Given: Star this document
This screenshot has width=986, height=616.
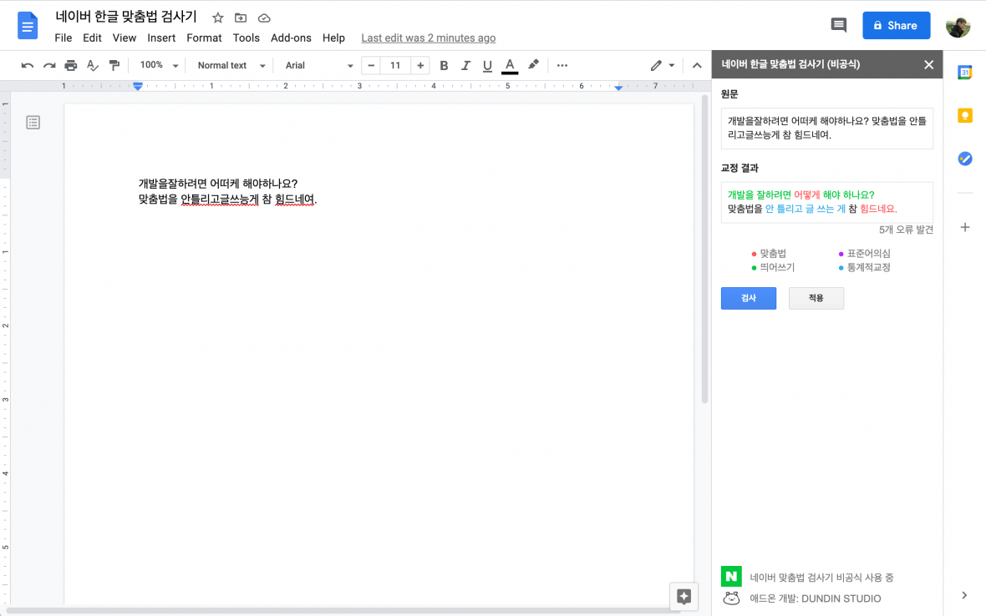Looking at the screenshot, I should 217,18.
